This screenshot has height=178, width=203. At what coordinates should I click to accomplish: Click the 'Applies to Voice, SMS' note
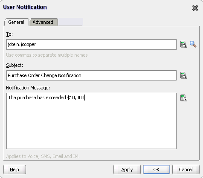pyautogui.click(x=43, y=156)
